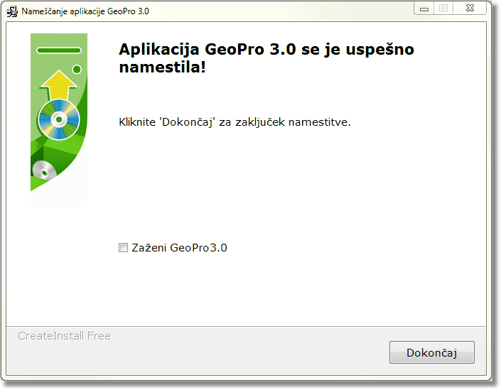This screenshot has height=390, width=501.
Task: Click the installer icon in the title bar
Action: 12,11
